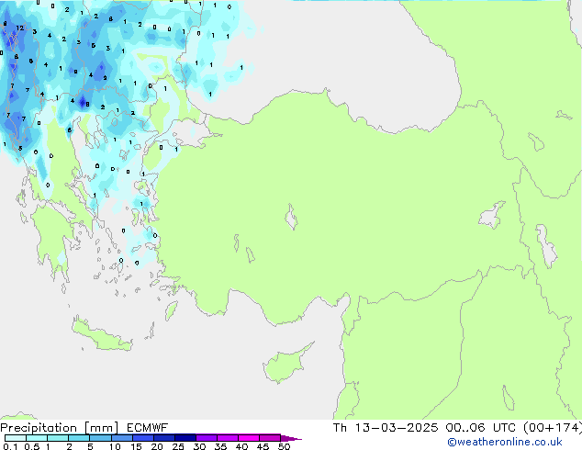This screenshot has width=582, height=450.
Task: Click the '50' legend scale label
Action: (284, 446)
